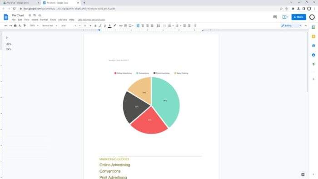This screenshot has height=179, width=318.
Task: Clear formatting with the toolbar icon
Action: 195,26
